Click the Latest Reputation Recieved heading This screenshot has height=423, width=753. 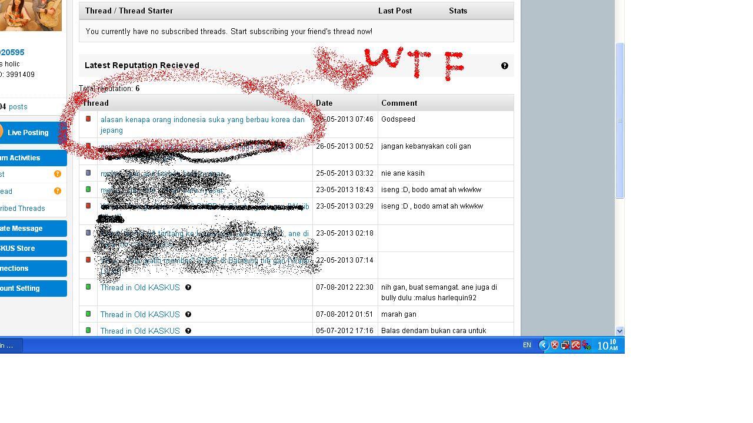(142, 65)
